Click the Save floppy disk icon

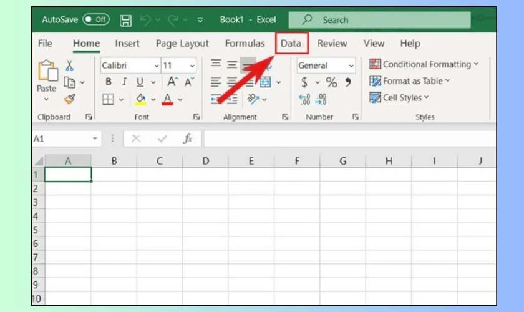[x=125, y=20]
